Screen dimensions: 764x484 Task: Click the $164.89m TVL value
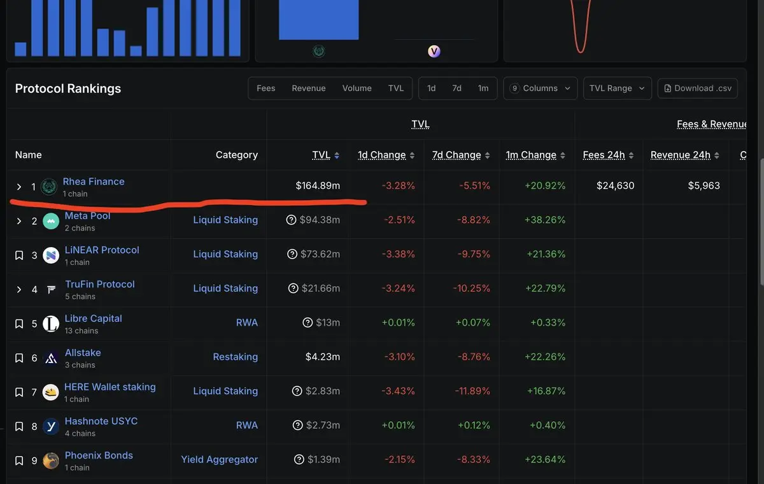coord(318,186)
